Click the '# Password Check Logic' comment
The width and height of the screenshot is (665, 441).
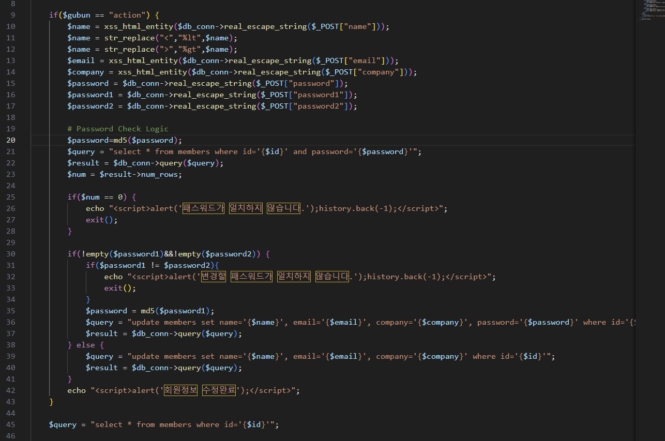click(x=118, y=129)
